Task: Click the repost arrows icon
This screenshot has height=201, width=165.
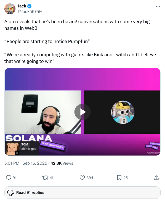Action: coord(45,178)
